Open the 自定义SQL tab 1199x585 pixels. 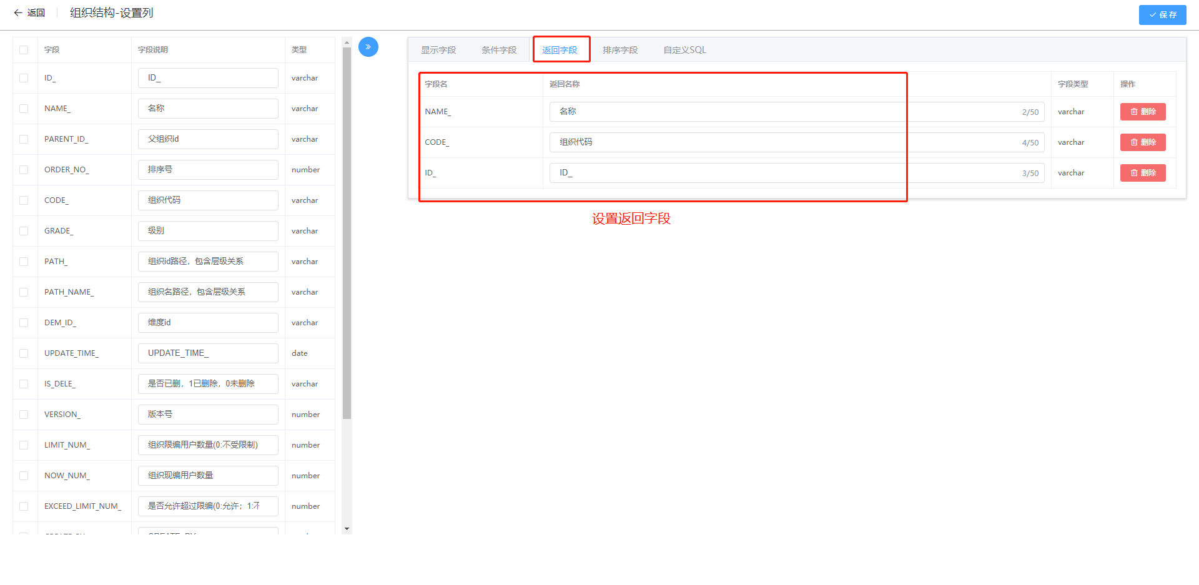pyautogui.click(x=684, y=50)
